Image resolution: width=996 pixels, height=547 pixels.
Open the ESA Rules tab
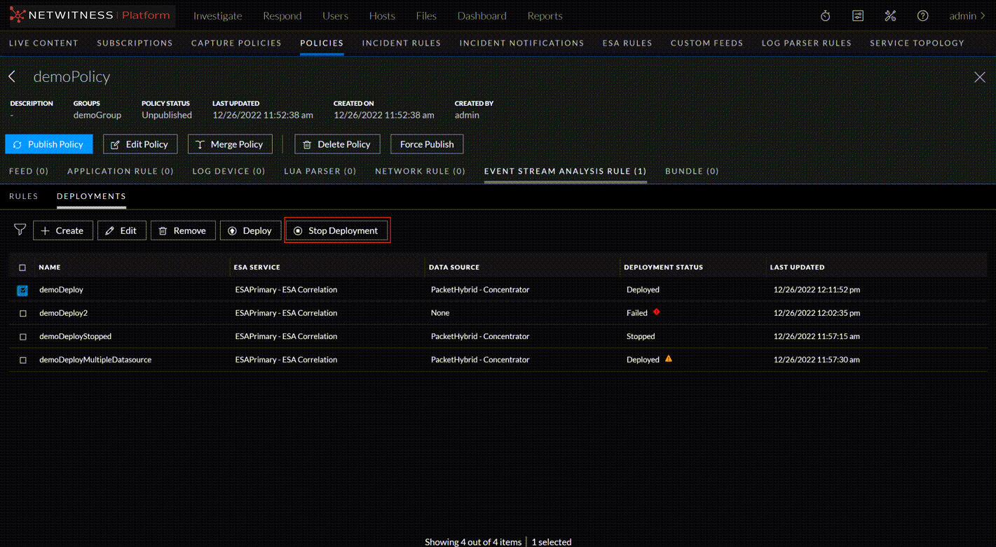pyautogui.click(x=627, y=43)
